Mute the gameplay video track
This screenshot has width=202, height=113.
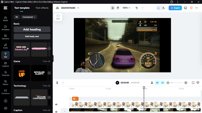point(56,112)
